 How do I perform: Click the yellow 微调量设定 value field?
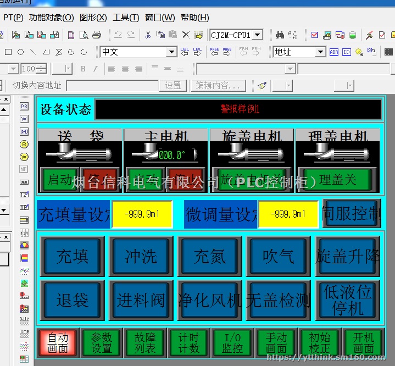pos(288,214)
